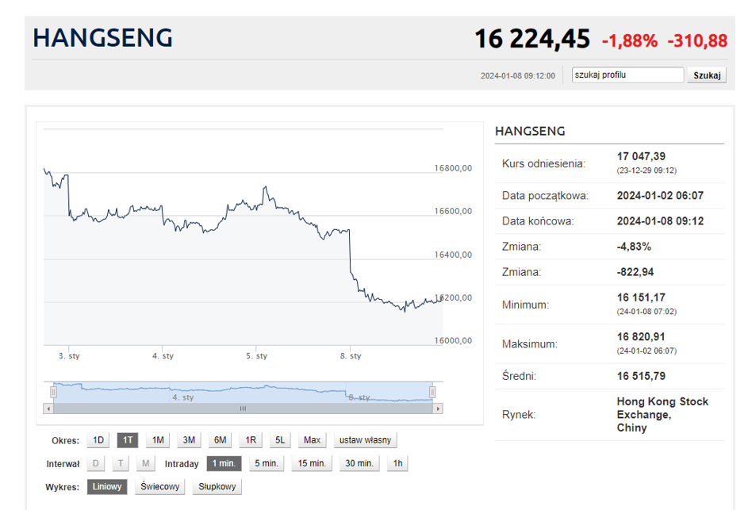Click the Średni row label
Screen dimensions: 752x510
[x=519, y=376]
